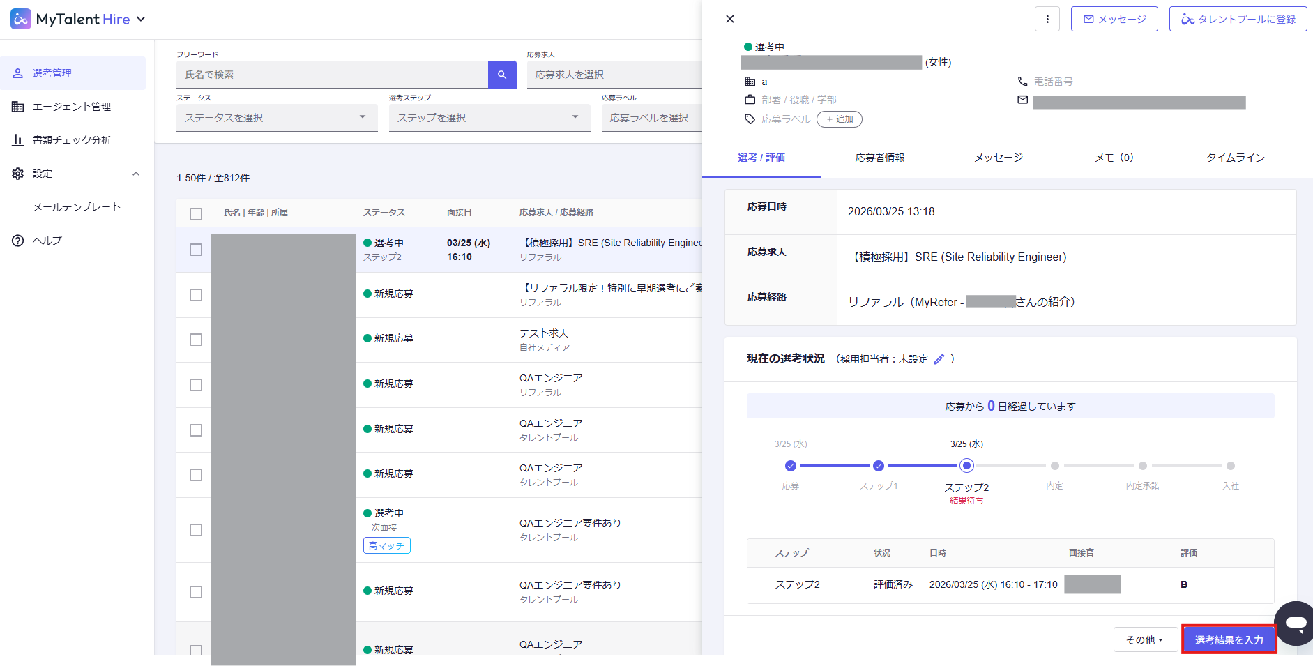This screenshot has height=666, width=1313.
Task: Open the タイムライン tab
Action: 1235,158
